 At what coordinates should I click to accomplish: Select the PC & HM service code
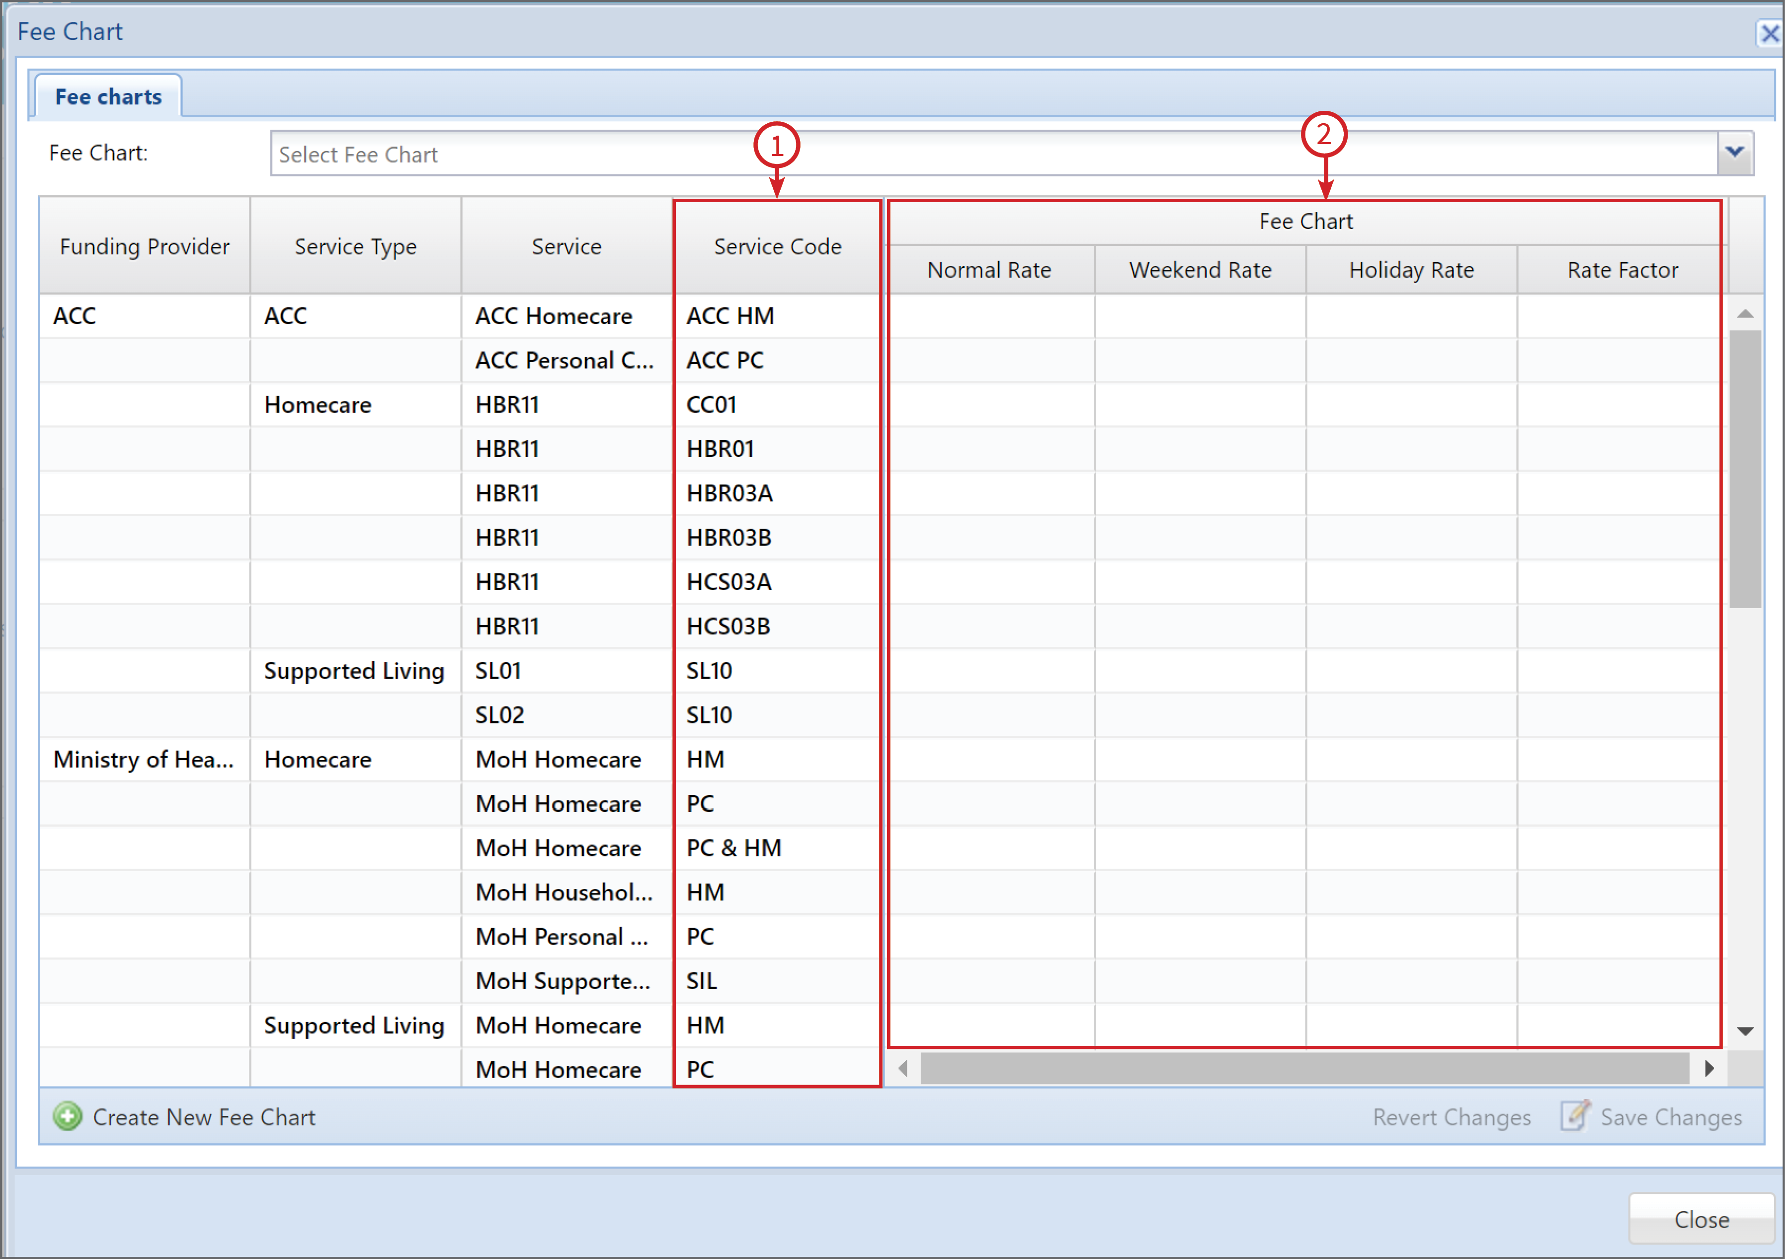tap(777, 848)
